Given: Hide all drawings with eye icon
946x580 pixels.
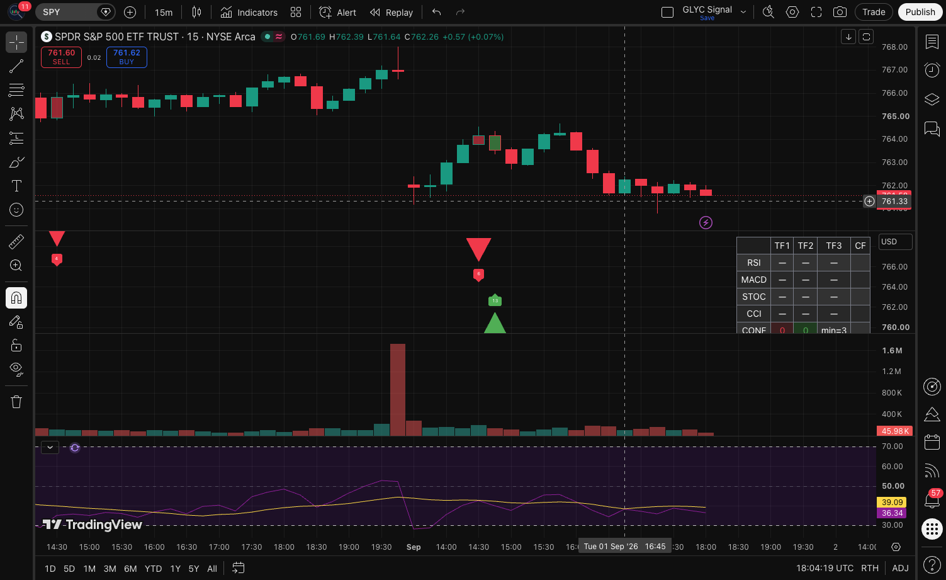Looking at the screenshot, I should pos(16,368).
